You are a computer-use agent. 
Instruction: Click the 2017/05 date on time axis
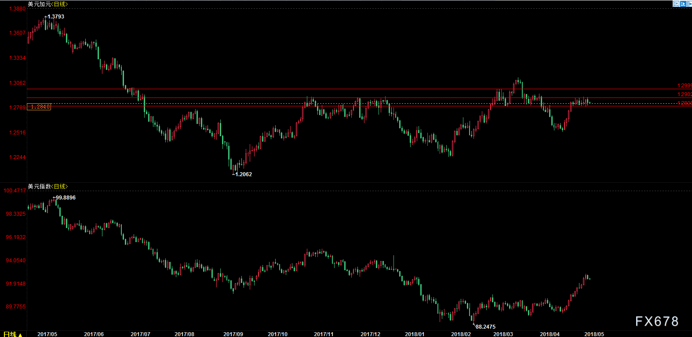pyautogui.click(x=47, y=334)
